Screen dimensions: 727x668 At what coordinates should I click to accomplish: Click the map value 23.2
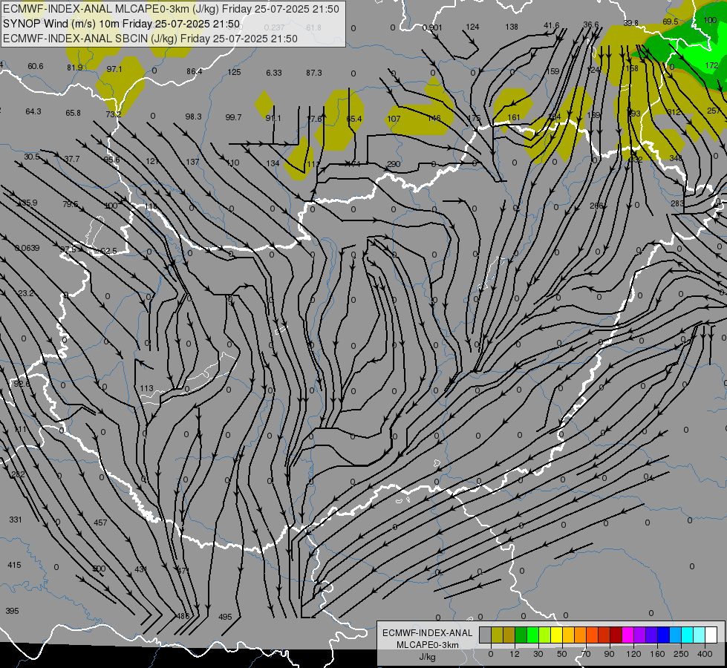click(26, 293)
